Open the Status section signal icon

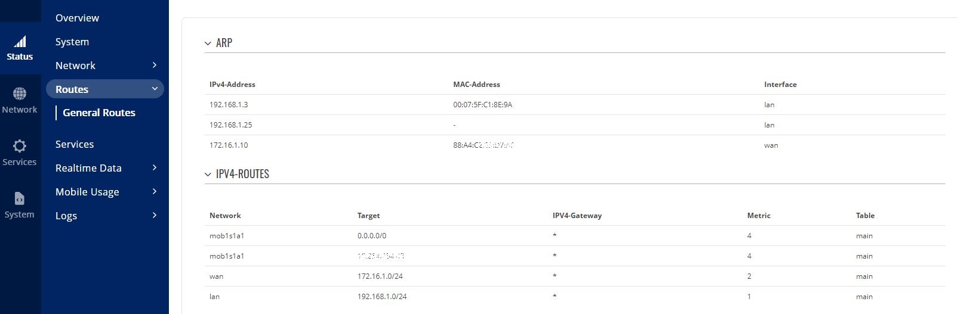[x=20, y=42]
